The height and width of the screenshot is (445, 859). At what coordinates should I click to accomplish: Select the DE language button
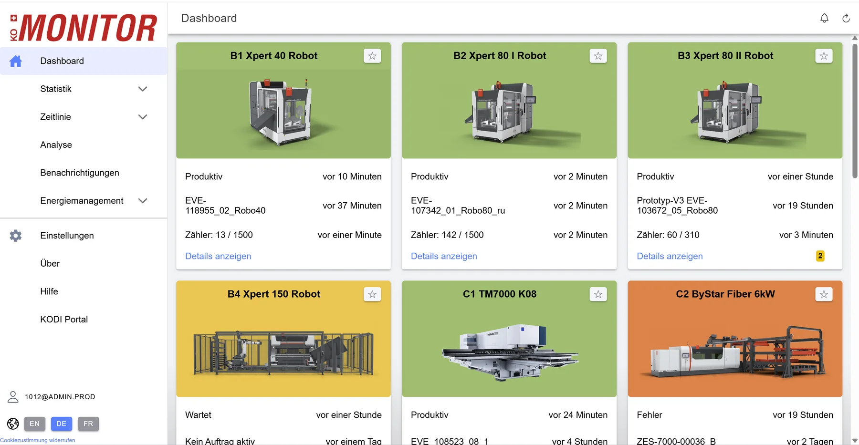[x=62, y=424]
